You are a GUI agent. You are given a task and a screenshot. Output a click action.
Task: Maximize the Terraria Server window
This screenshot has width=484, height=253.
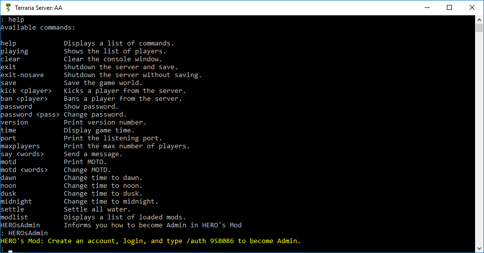point(449,8)
